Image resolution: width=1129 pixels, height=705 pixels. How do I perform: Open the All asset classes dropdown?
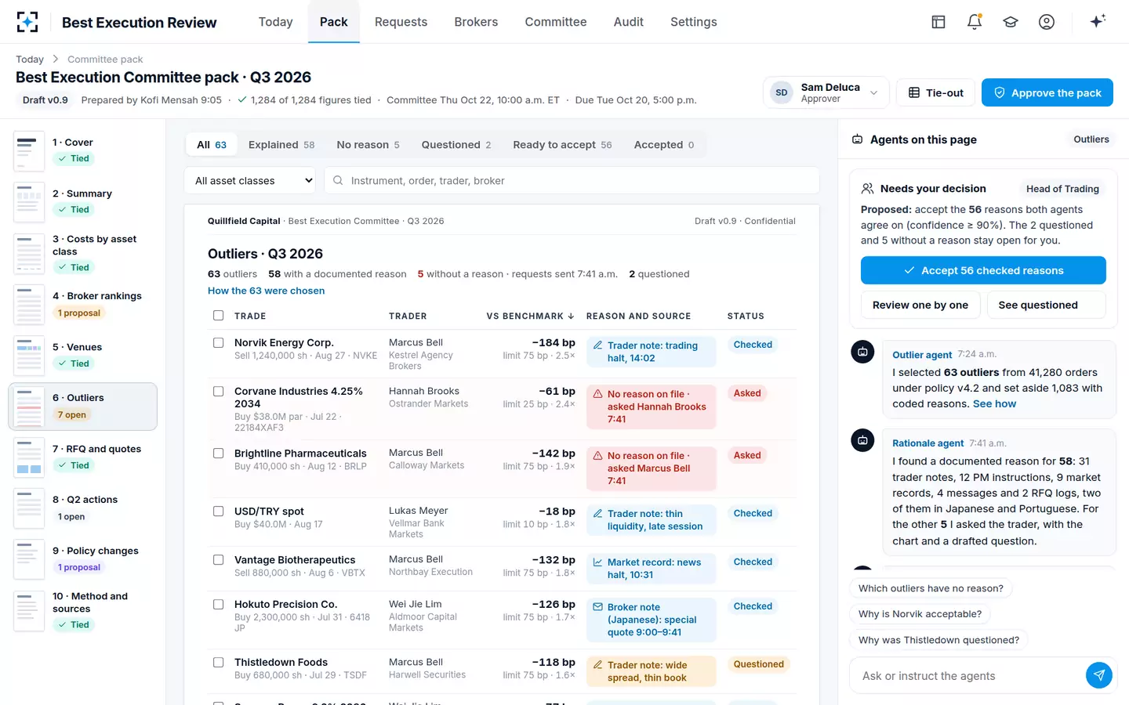(250, 180)
